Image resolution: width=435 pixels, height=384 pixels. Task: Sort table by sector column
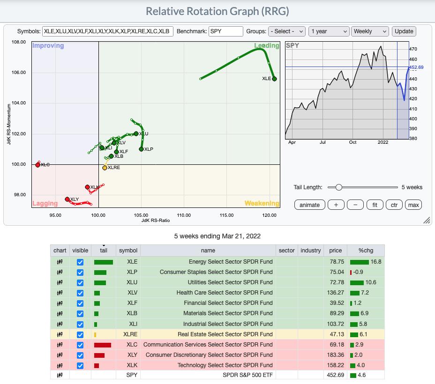click(286, 251)
